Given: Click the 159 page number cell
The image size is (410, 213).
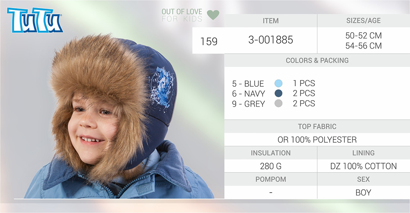Looking at the screenshot, I should [x=209, y=41].
